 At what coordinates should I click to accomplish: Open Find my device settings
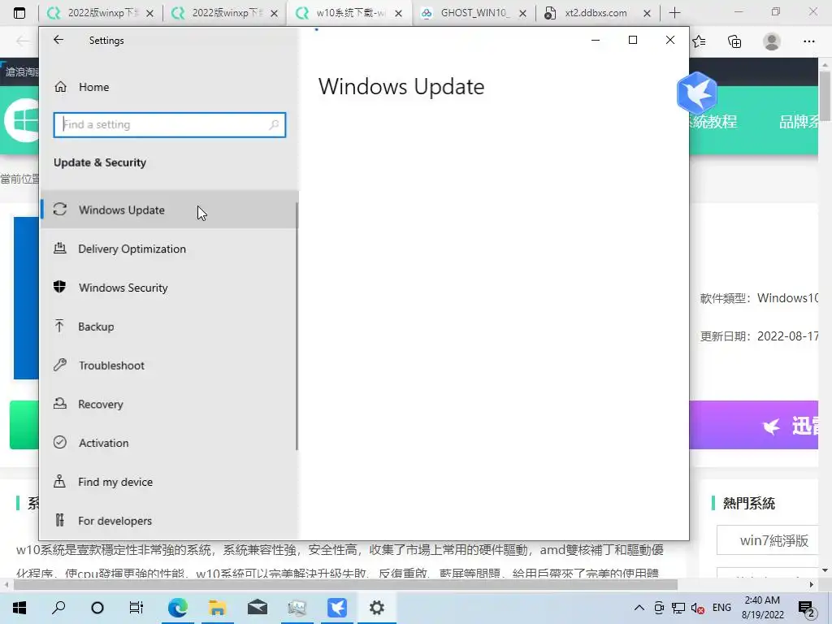click(169, 481)
